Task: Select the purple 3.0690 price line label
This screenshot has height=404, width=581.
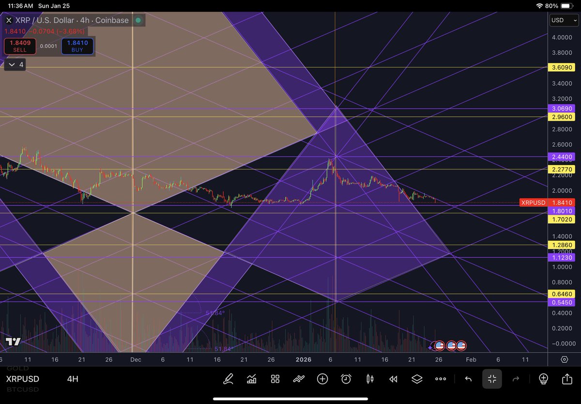Action: 561,109
